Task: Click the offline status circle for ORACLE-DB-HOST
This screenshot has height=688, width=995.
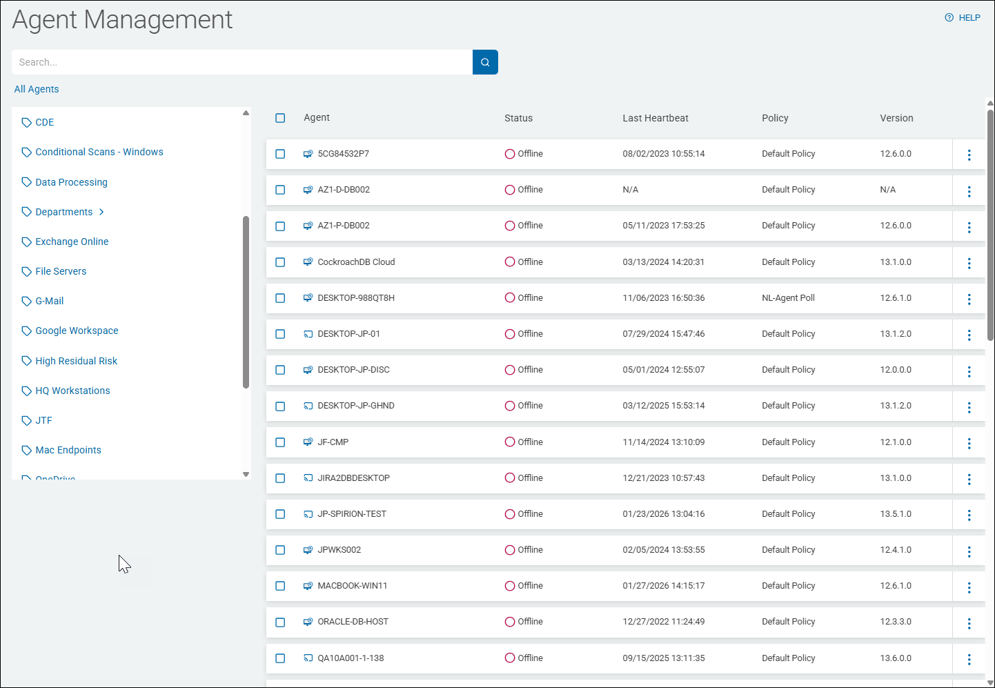Action: coord(510,622)
